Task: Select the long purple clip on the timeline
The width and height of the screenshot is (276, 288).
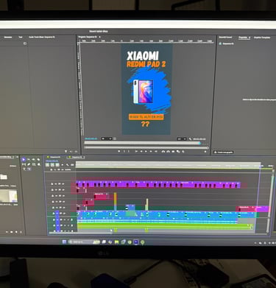Action: 158,185
